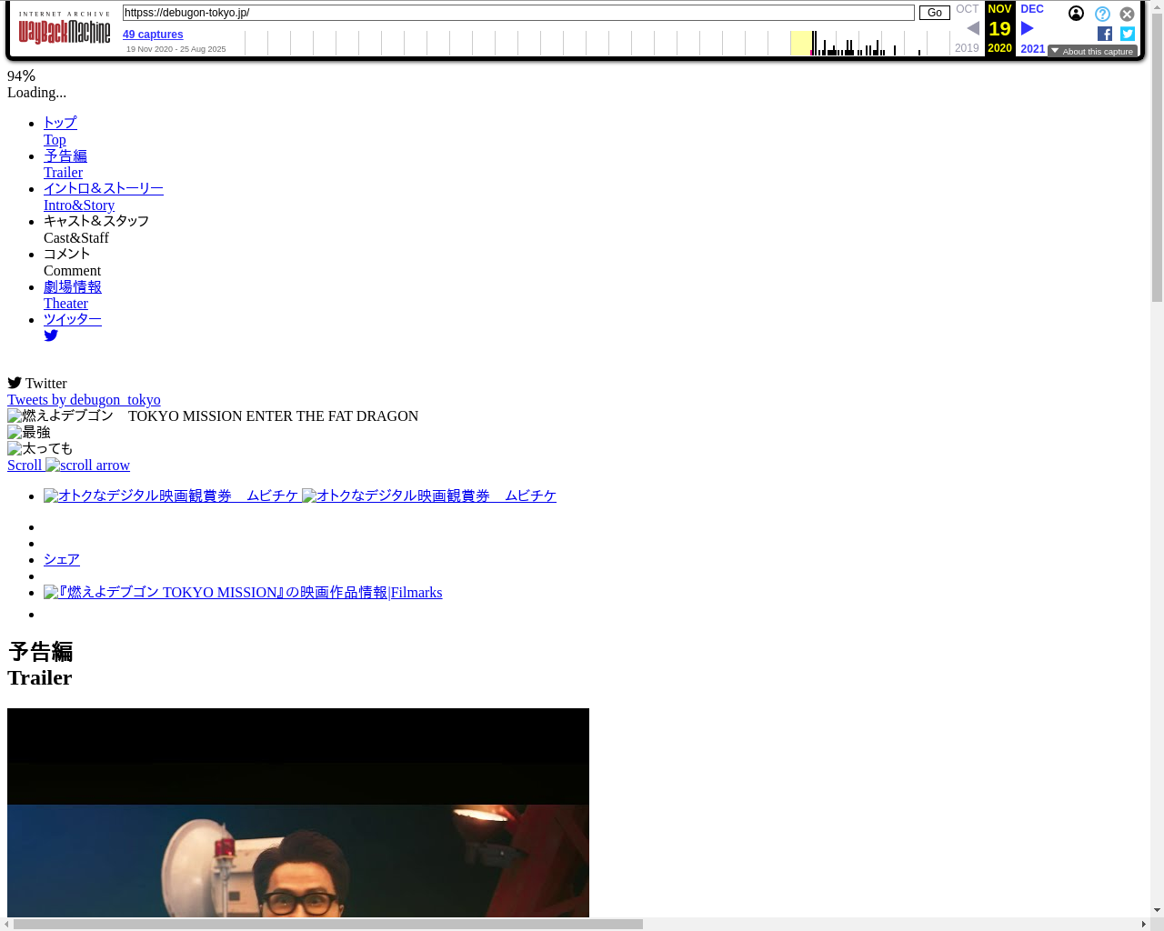Screen dimensions: 1164x931
Task: Expand About this capture dropdown
Action: pyautogui.click(x=1092, y=51)
